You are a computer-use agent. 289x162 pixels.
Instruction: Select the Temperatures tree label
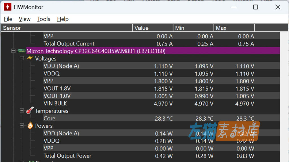coord(52,111)
